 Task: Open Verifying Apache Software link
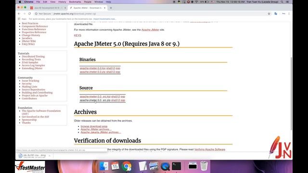210,149
